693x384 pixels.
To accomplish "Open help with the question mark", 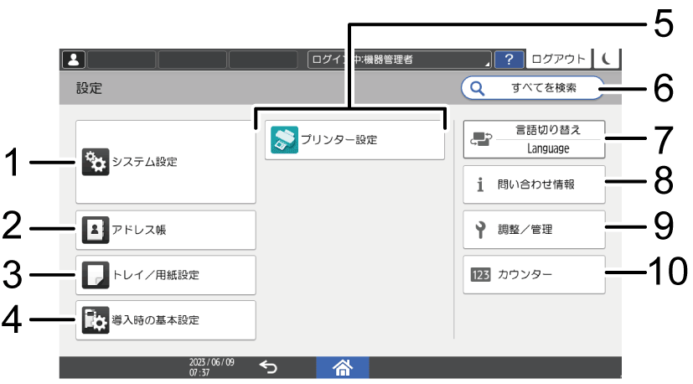I will tap(509, 60).
